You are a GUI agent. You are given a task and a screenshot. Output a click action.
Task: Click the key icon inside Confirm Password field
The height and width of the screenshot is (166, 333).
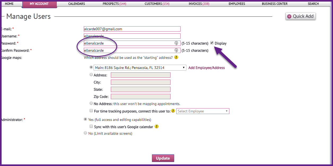click(176, 50)
